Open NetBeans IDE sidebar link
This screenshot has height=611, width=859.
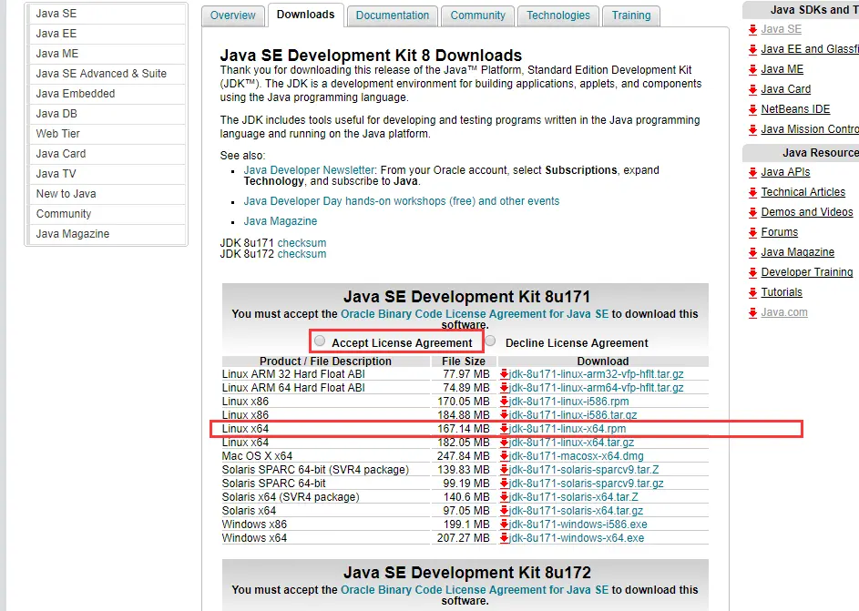[x=795, y=109]
